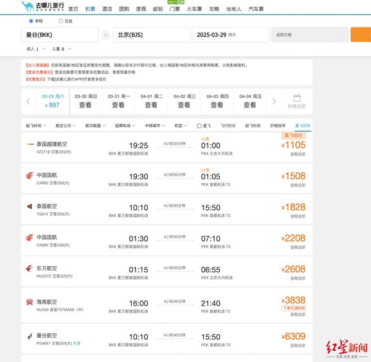
Task: Change departure date 2025-03-29
Action: [x=230, y=35]
